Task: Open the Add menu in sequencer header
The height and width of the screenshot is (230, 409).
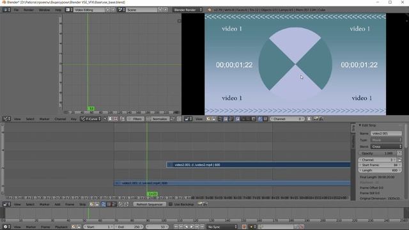Action: point(58,204)
